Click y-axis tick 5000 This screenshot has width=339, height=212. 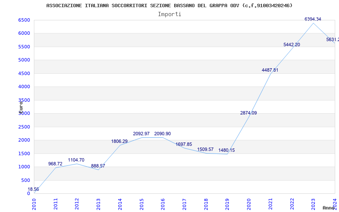pos(24,60)
